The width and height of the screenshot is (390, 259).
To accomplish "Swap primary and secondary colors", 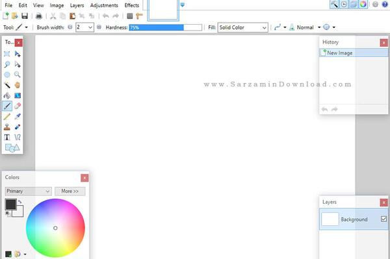I will tap(20, 202).
